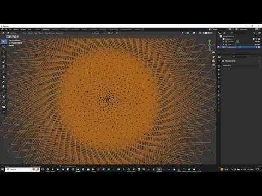This screenshot has height=196, width=262.
Task: Expand the highlighted object row in Outliner
Action: pyautogui.click(x=221, y=47)
